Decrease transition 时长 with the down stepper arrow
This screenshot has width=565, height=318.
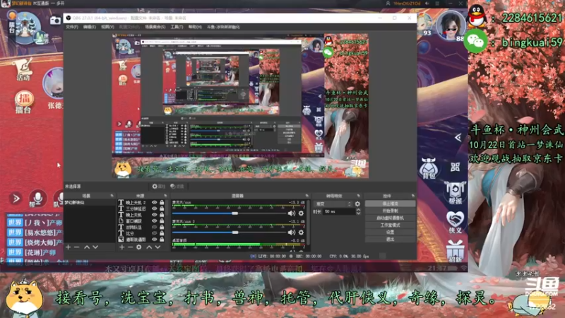[x=358, y=213]
